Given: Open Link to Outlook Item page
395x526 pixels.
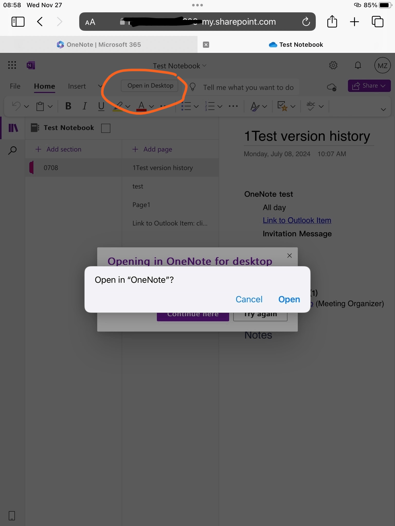Looking at the screenshot, I should (170, 223).
